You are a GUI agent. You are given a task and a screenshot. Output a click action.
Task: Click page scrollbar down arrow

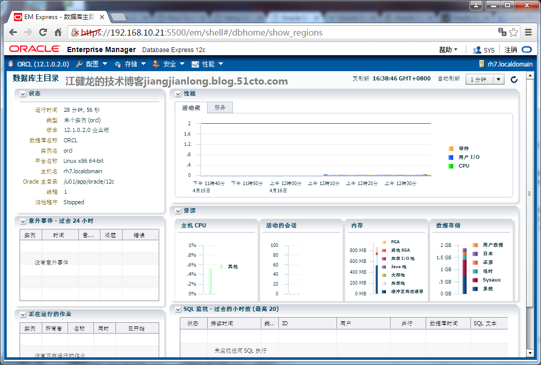[x=530, y=353]
